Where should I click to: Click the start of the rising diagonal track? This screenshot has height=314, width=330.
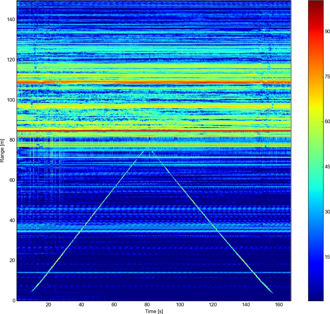point(31,291)
